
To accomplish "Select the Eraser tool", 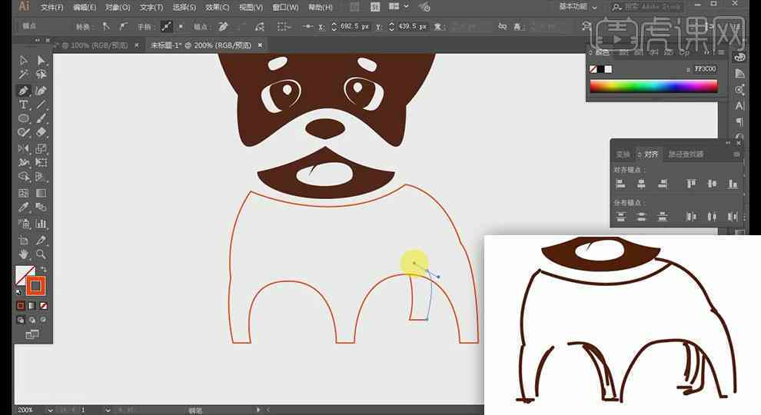I will (42, 132).
